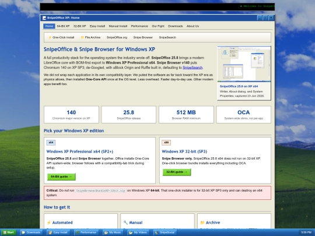Screen dimensions: 315x236
Task: Click the 64-Bit guide button
Action: 61,177
